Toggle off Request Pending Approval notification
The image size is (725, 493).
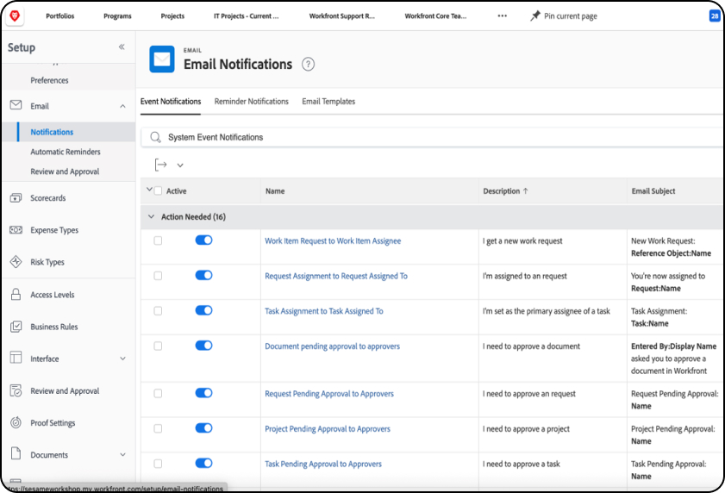point(203,393)
